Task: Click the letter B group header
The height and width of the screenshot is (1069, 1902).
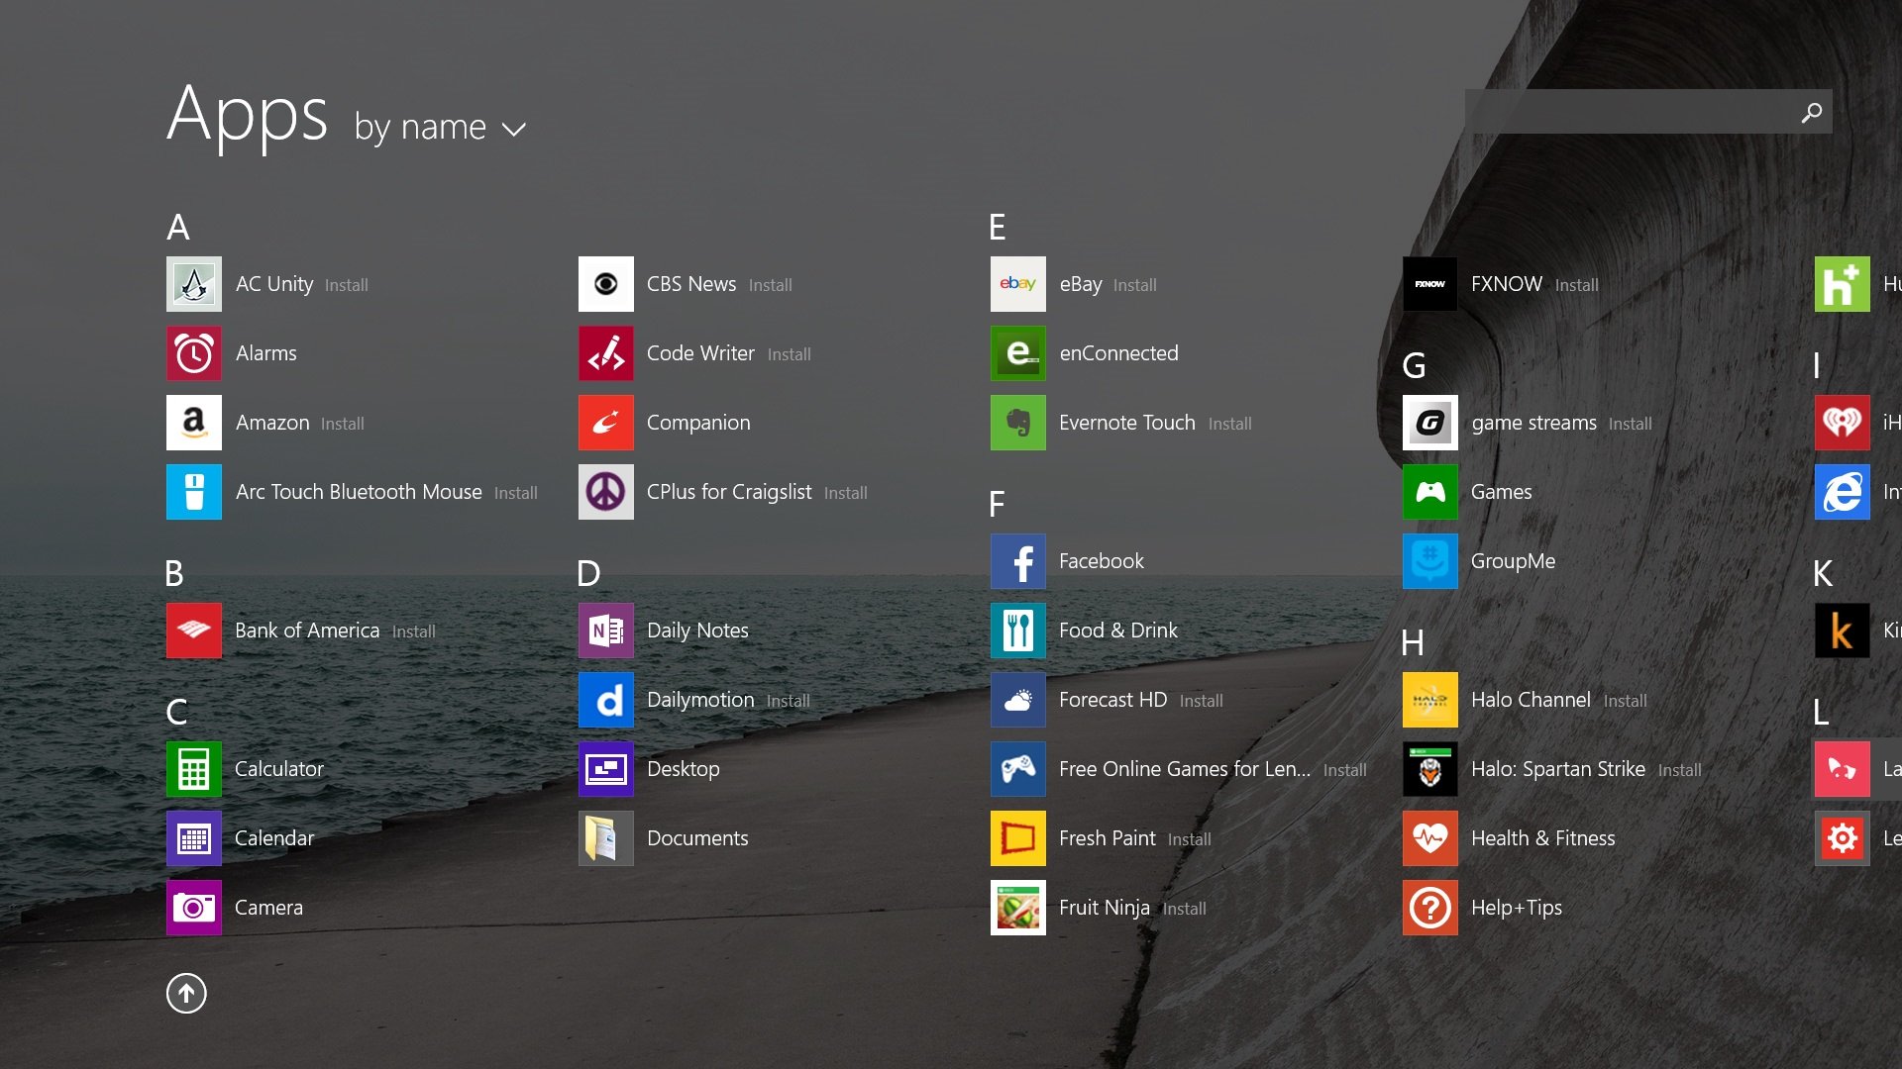Action: coord(174,574)
